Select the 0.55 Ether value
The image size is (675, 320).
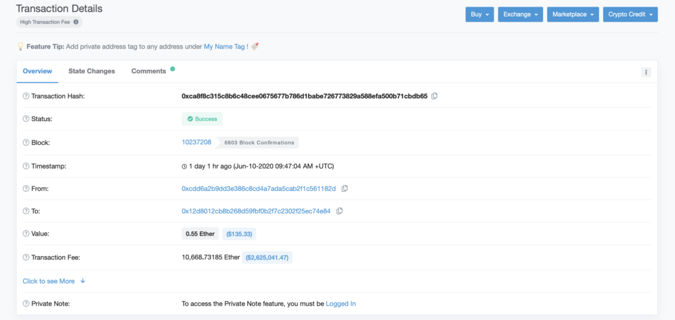point(200,234)
